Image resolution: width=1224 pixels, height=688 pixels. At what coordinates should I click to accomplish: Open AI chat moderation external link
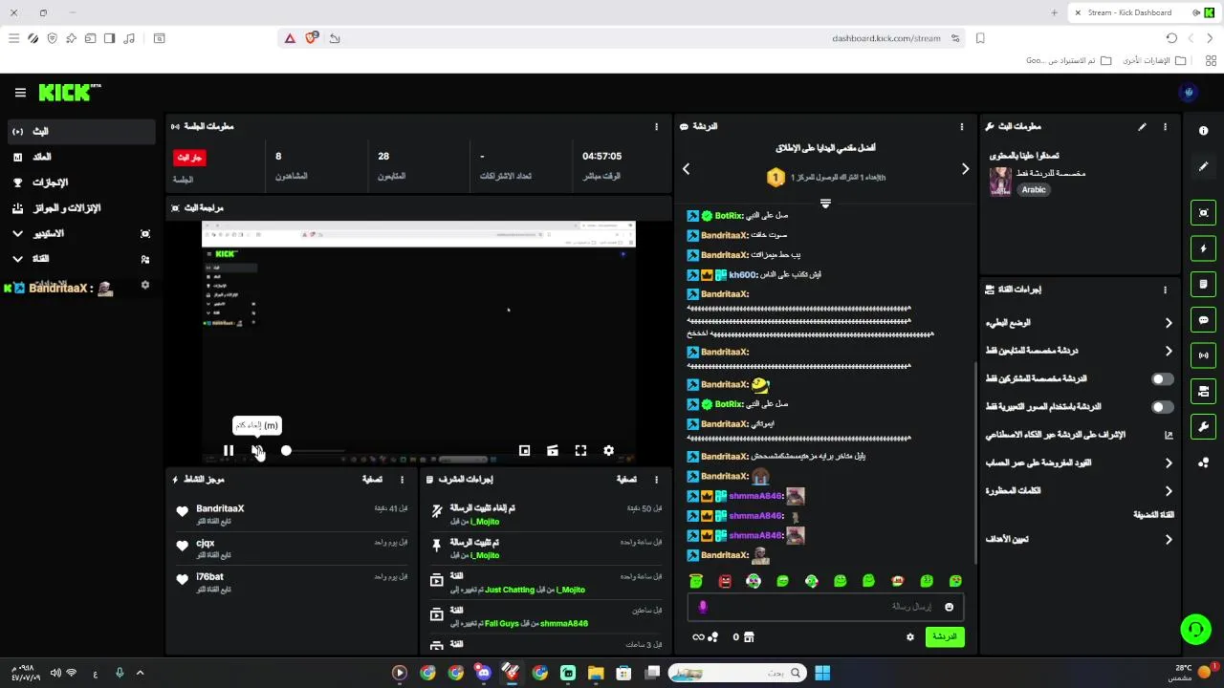point(1168,435)
